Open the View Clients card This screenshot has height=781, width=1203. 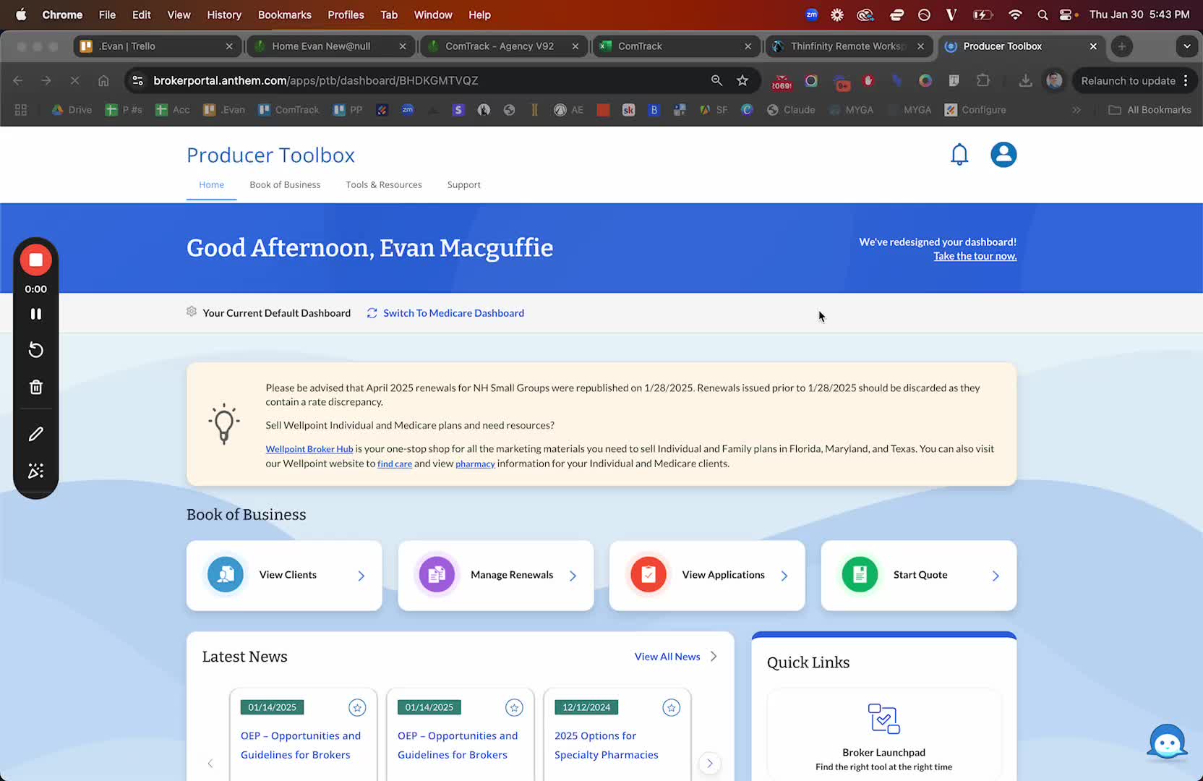point(284,576)
